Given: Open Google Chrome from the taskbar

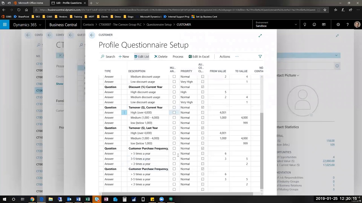Looking at the screenshot, I should [x=32, y=199].
